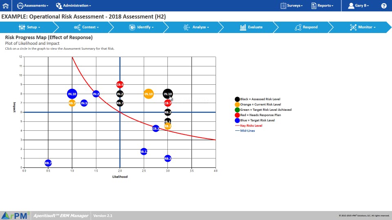Click the black legend swatch for Assessed Risk

237,99
